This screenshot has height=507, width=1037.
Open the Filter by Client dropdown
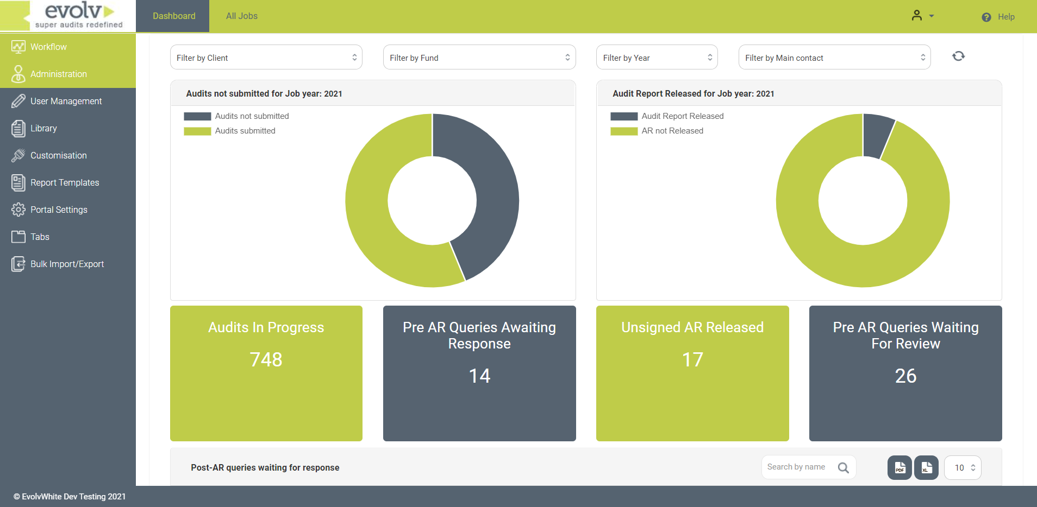[266, 57]
